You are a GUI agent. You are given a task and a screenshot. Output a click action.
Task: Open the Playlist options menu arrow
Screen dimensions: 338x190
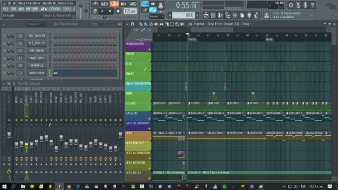click(127, 24)
